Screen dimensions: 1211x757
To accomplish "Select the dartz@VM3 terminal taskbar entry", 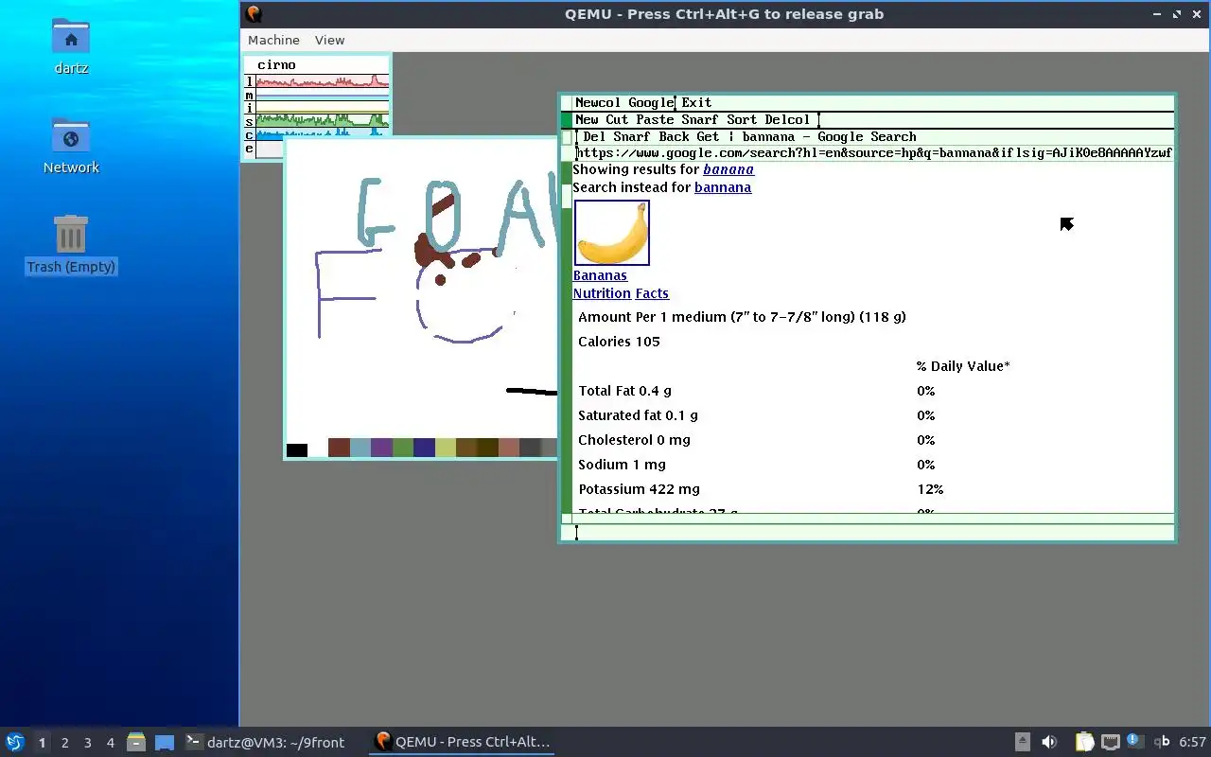I will click(x=265, y=743).
